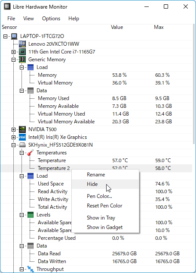Expand the NVIDIA T500 node
This screenshot has width=196, height=273.
pyautogui.click(x=13, y=129)
